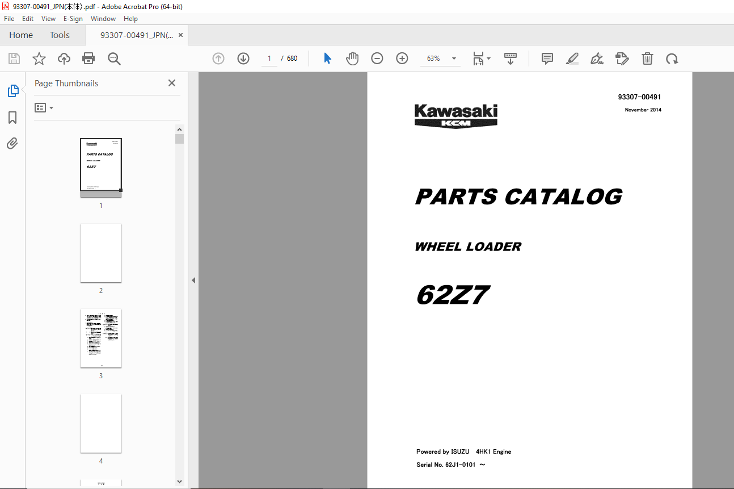The height and width of the screenshot is (489, 734).
Task: Select page 4 thumbnail
Action: coord(101,423)
